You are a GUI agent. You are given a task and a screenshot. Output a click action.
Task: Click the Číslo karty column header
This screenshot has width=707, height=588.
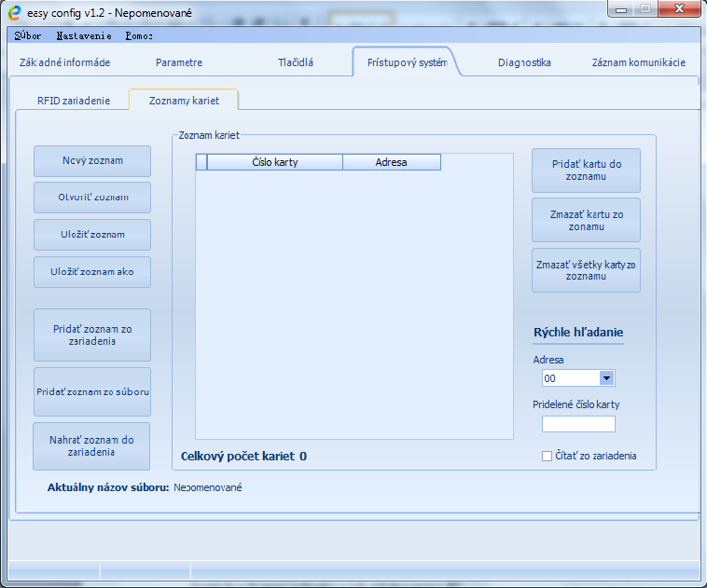coord(275,162)
